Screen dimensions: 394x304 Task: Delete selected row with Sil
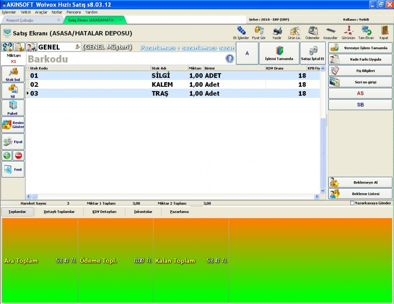[13, 91]
